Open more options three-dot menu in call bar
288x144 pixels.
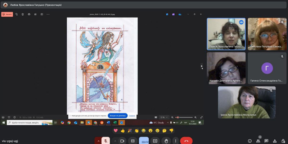(x=175, y=141)
